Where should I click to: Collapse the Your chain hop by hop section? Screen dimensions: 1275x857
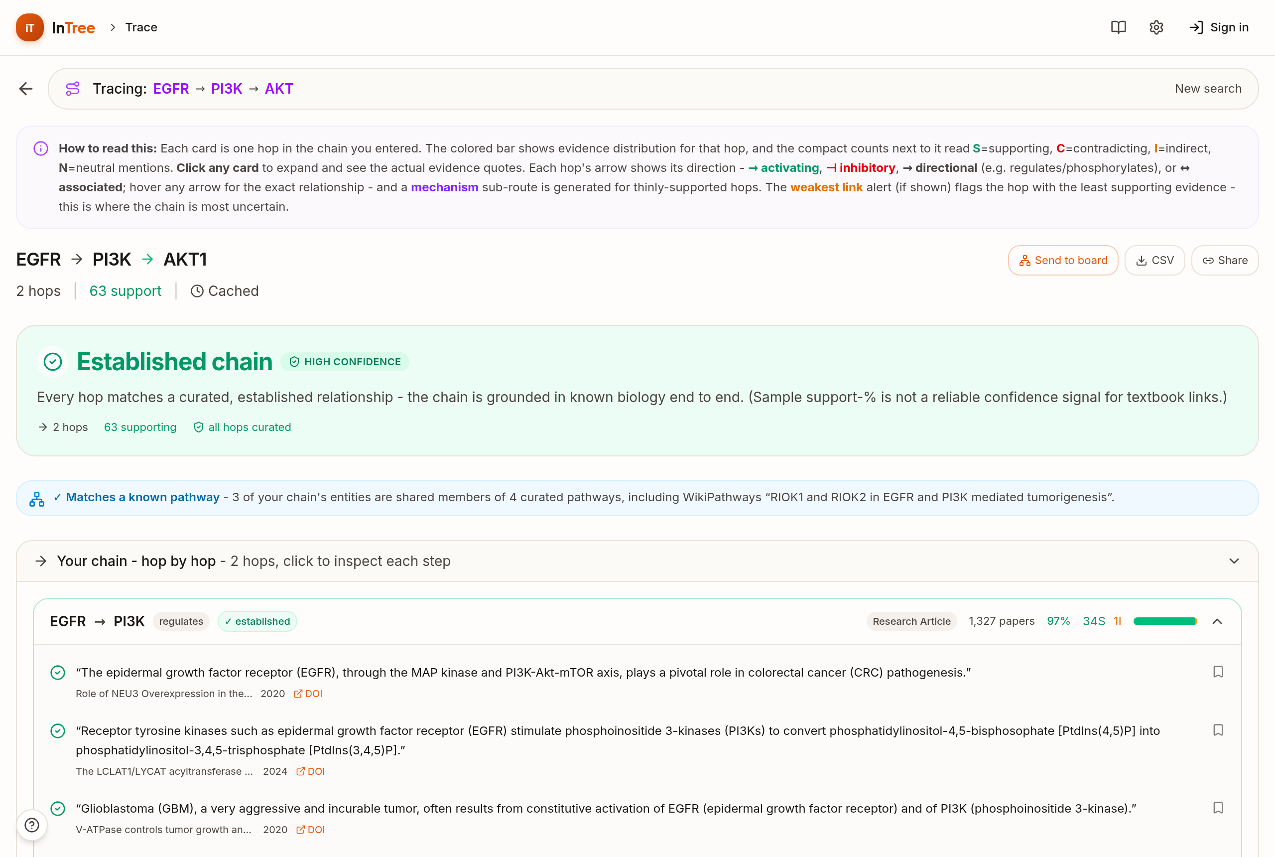(x=1234, y=561)
